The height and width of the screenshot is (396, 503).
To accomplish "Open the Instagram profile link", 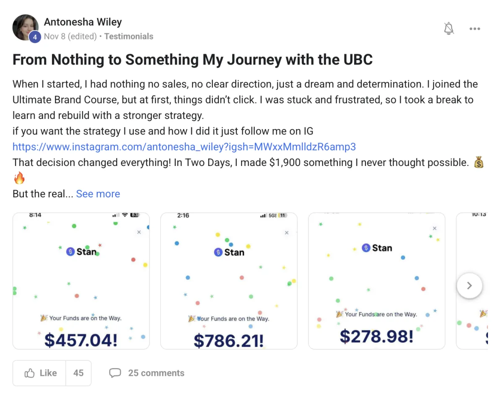I will click(184, 147).
